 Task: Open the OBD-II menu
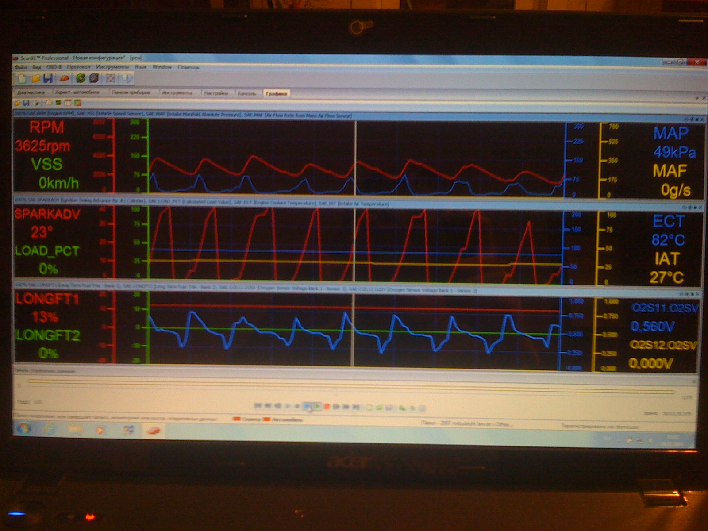pos(54,67)
